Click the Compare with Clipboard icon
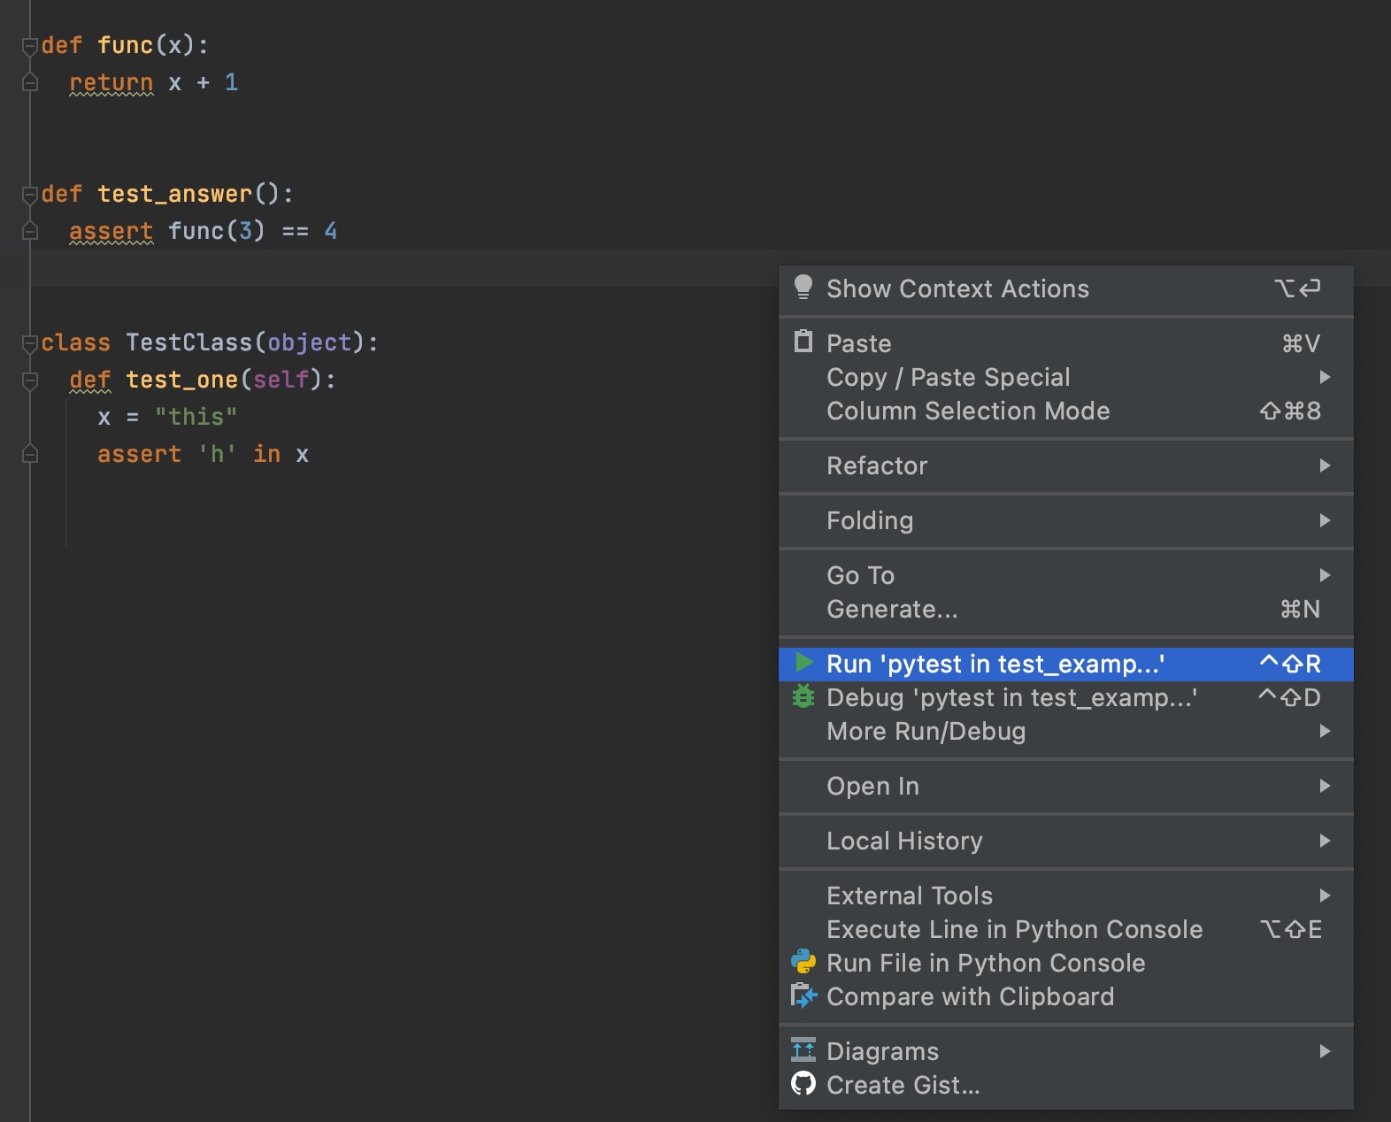This screenshot has height=1122, width=1391. point(803,995)
